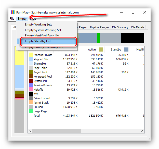Click Mapped File standby value 606 832 K
The image size is (159, 149).
click(122, 59)
